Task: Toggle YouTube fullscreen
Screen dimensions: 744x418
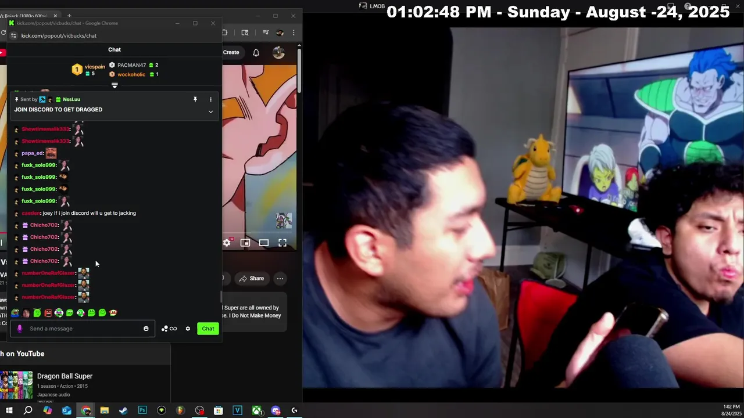Action: pyautogui.click(x=282, y=243)
